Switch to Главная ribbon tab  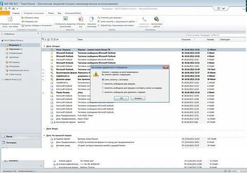click(16, 13)
